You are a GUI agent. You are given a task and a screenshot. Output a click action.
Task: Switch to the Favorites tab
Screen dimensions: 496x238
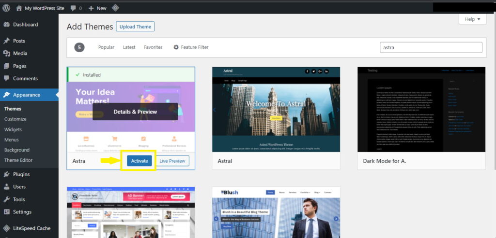click(x=153, y=47)
